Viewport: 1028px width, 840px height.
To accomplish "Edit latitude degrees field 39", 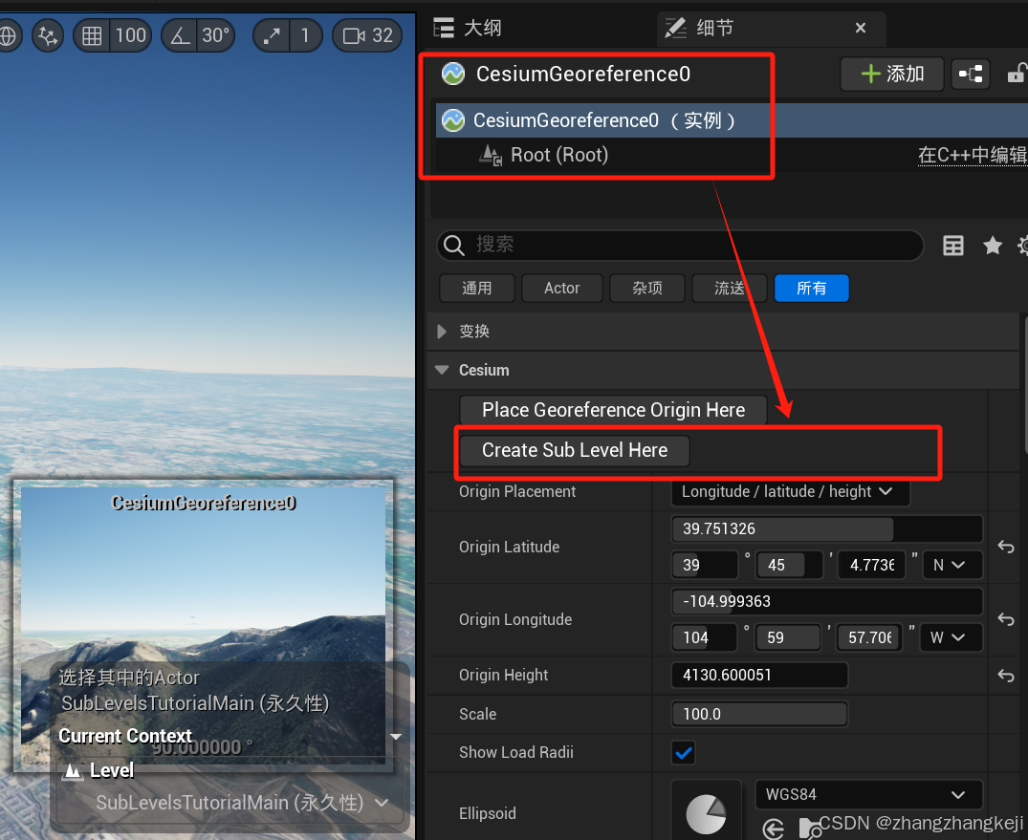I will 705,565.
